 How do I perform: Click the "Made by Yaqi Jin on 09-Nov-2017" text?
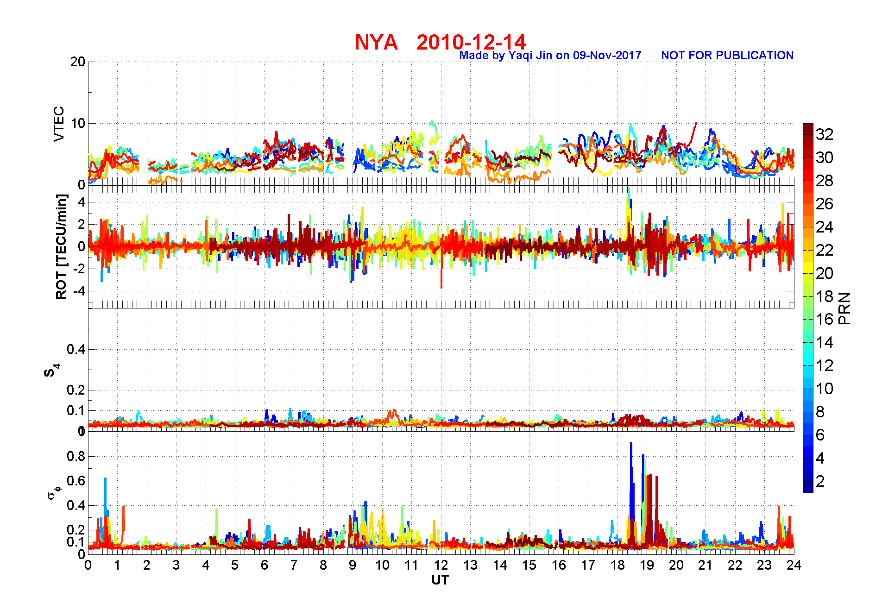click(550, 56)
